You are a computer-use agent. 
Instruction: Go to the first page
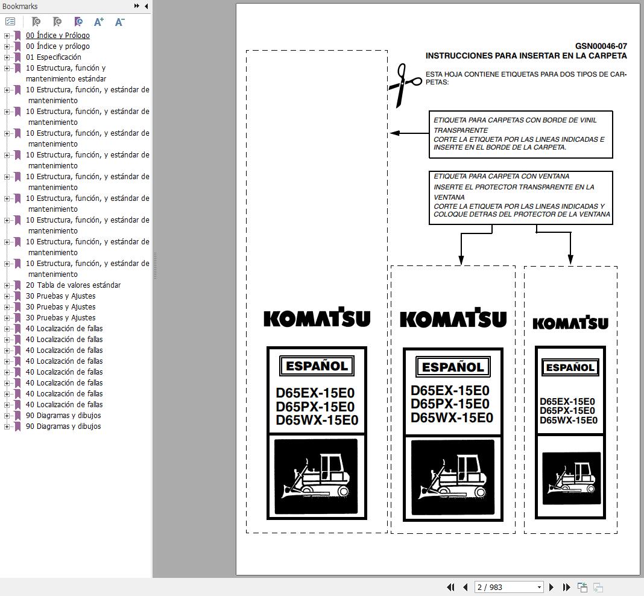pos(450,587)
